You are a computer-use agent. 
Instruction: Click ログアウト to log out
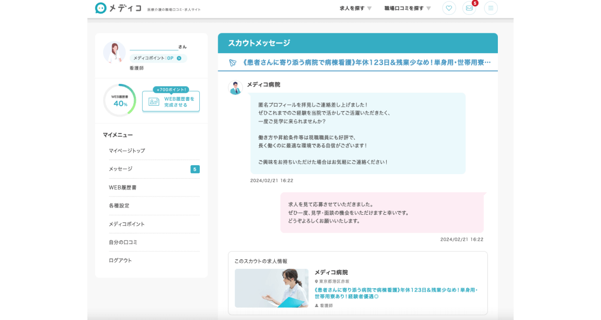120,260
